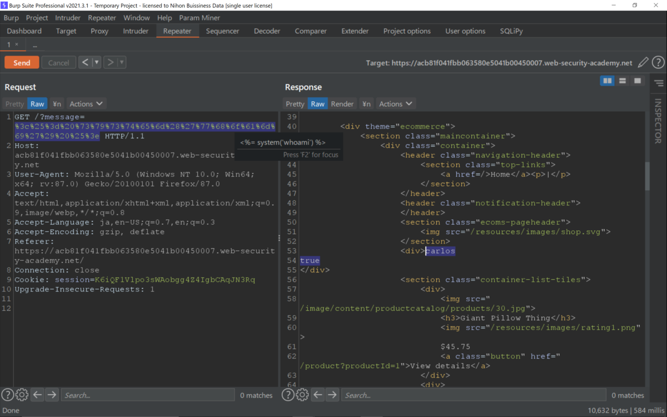Switch response view to Raw

click(x=317, y=104)
